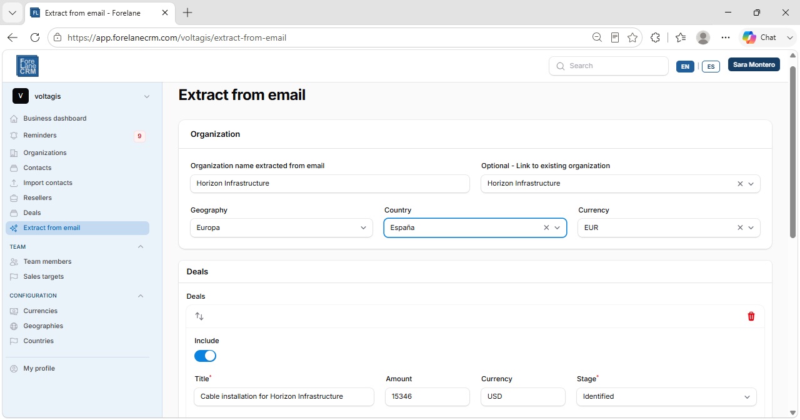
Task: Clear the España country selection
Action: point(546,227)
